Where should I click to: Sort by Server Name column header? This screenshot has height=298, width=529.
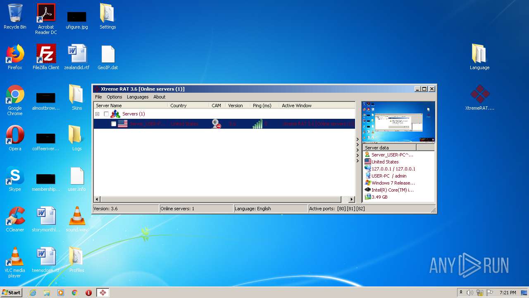pyautogui.click(x=131, y=106)
